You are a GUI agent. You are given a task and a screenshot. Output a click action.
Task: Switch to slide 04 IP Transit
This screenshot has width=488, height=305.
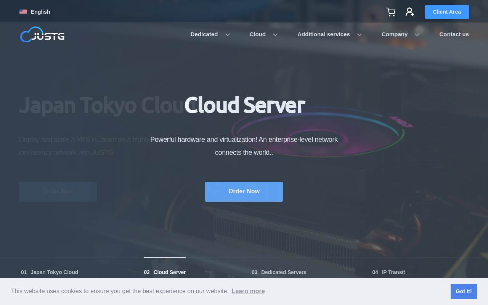[388, 272]
